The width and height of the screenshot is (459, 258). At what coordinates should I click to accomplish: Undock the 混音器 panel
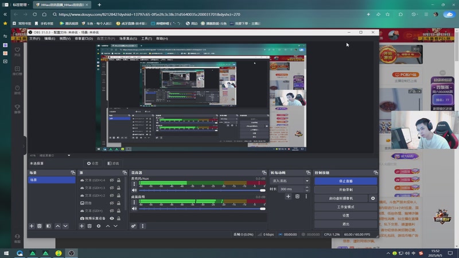(x=264, y=173)
